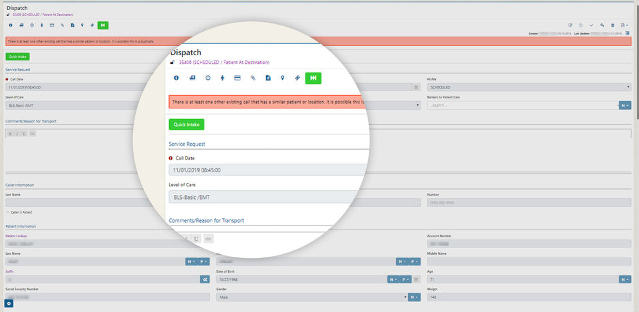
Task: Open the N dropdown next to Date of Birth
Action: pos(393,279)
